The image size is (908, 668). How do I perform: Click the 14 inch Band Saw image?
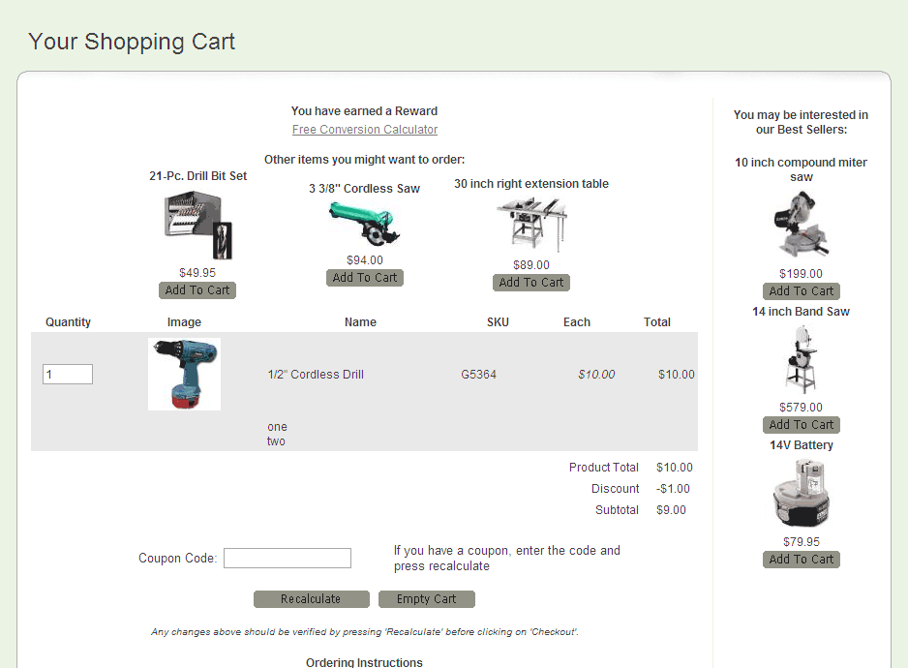[x=801, y=359]
